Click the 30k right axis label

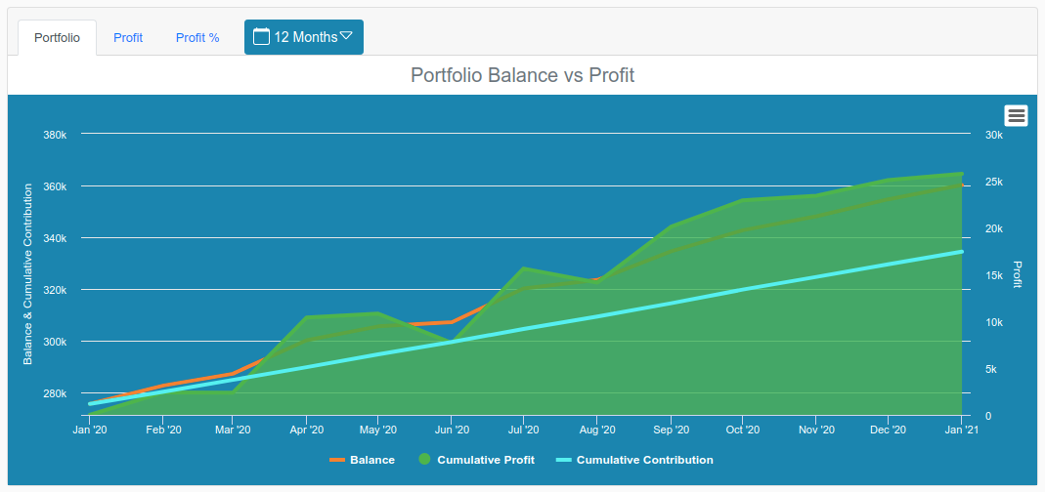(994, 135)
